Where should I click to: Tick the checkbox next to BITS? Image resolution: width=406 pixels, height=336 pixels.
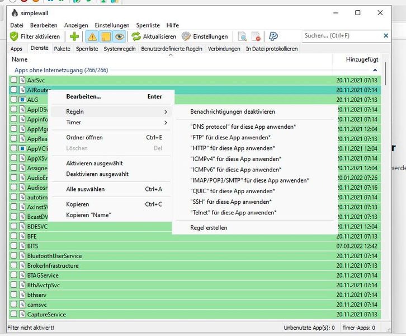point(14,246)
